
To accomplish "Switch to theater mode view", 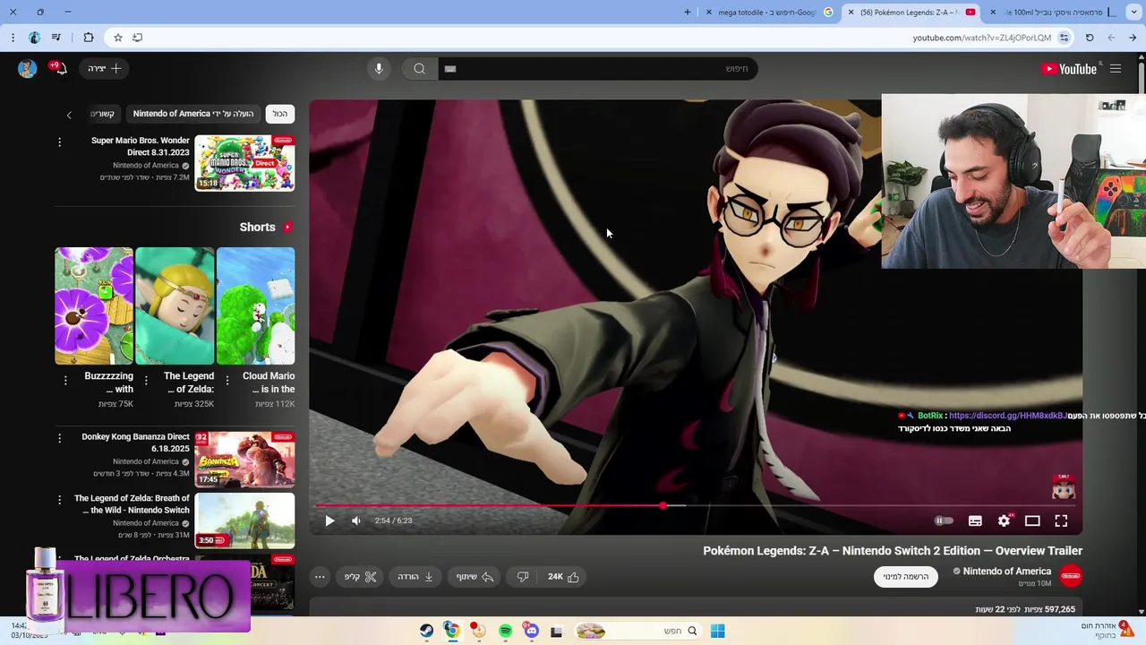I will [1032, 520].
